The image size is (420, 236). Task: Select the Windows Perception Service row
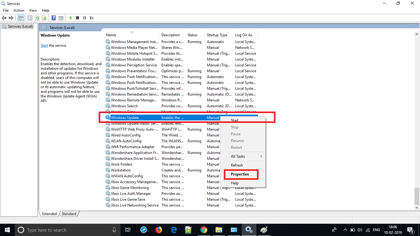[x=181, y=65]
